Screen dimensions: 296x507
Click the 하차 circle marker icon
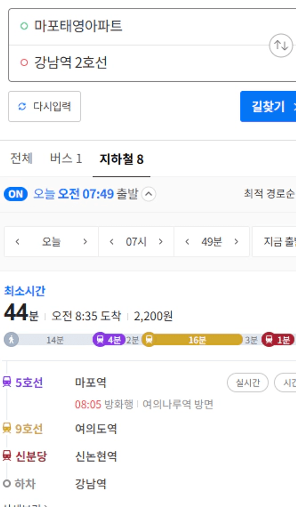7,484
